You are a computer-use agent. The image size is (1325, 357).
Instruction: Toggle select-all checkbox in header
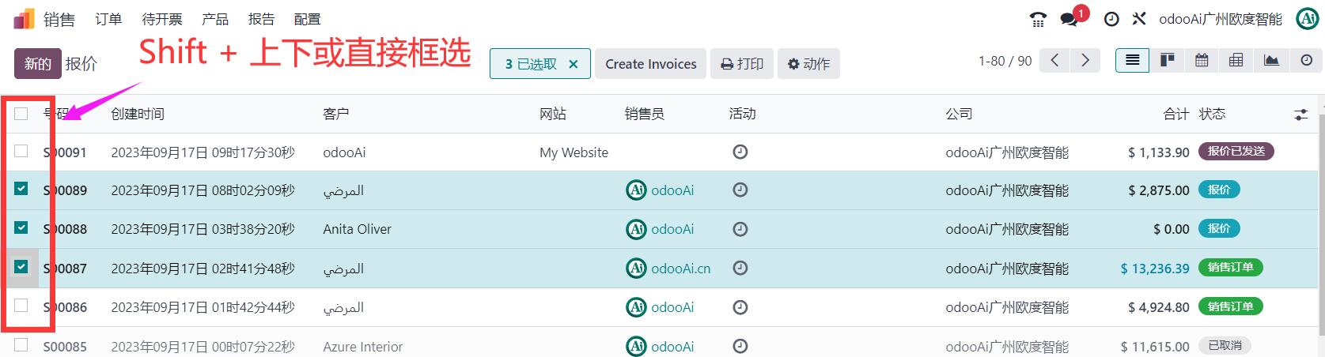point(21,114)
